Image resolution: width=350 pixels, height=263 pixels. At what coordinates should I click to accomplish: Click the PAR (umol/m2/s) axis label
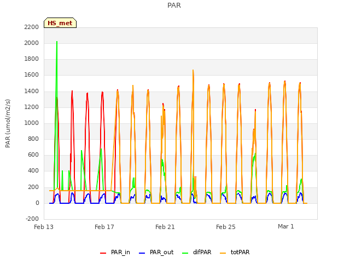(8, 123)
